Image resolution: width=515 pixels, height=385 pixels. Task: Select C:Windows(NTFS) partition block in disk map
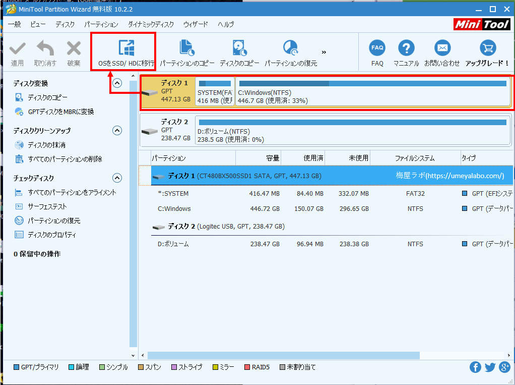[x=373, y=92]
